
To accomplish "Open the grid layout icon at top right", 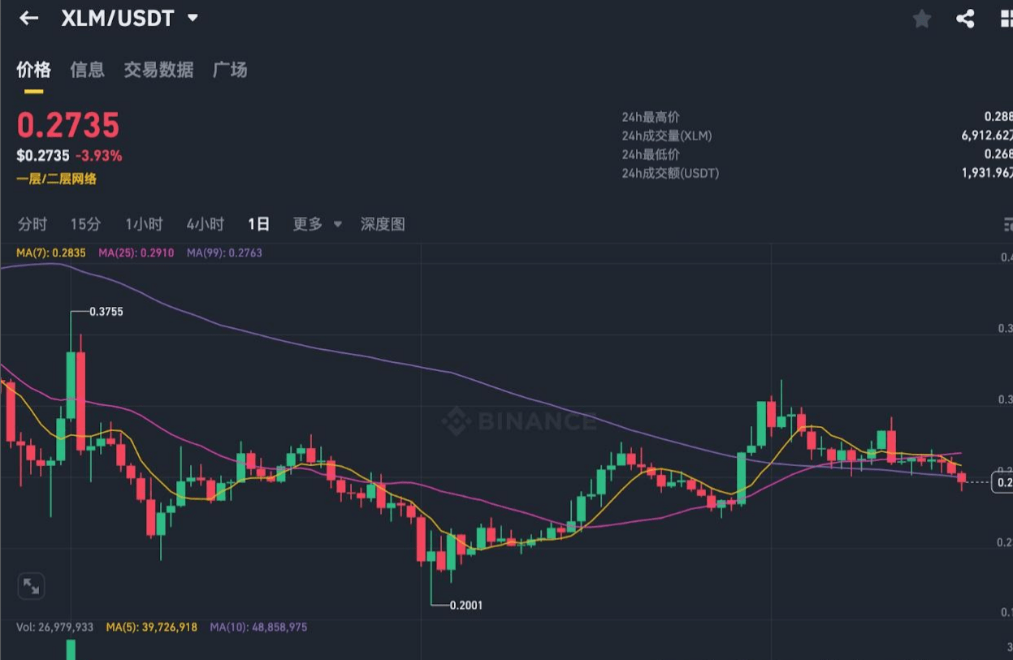I will coord(1006,19).
